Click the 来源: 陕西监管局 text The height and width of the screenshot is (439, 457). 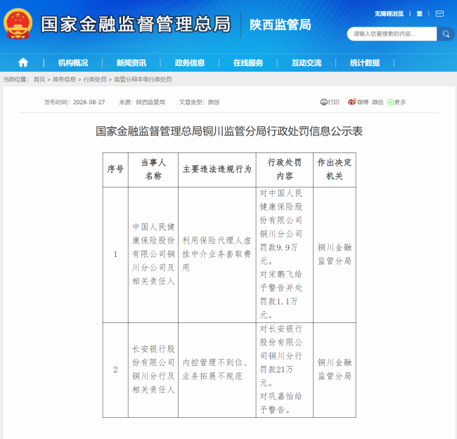tap(142, 102)
